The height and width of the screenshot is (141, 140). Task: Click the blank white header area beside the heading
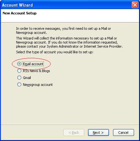point(88,16)
